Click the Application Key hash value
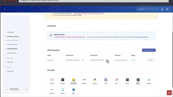This screenshot has height=97, width=173. point(70,37)
